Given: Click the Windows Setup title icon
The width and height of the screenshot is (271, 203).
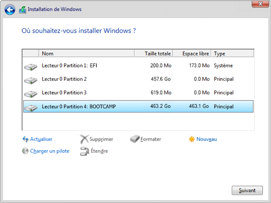Looking at the screenshot, I should (23, 10).
